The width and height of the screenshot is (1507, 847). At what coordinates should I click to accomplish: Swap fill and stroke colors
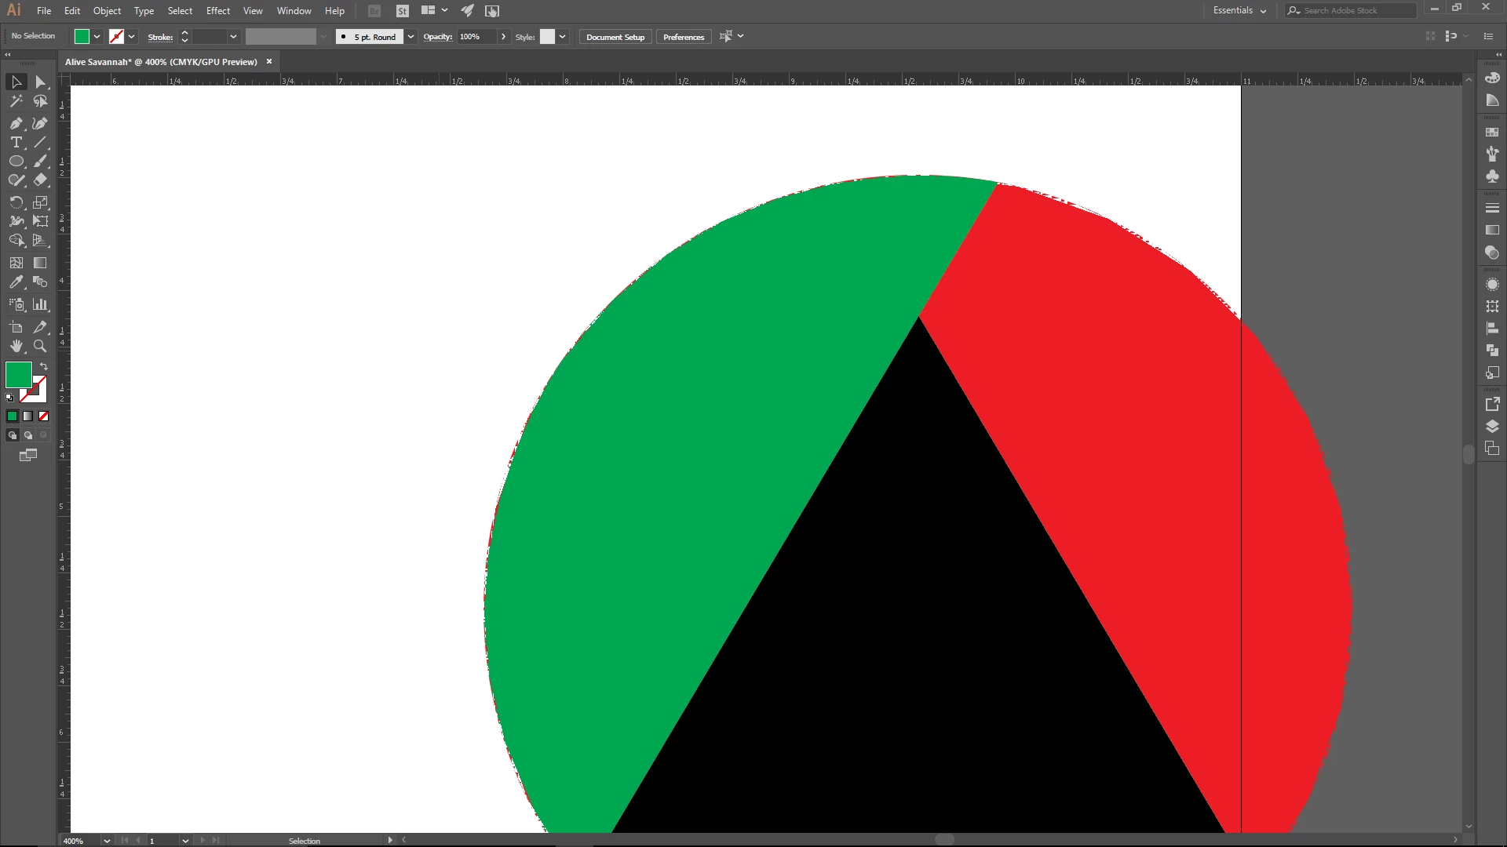click(x=44, y=366)
